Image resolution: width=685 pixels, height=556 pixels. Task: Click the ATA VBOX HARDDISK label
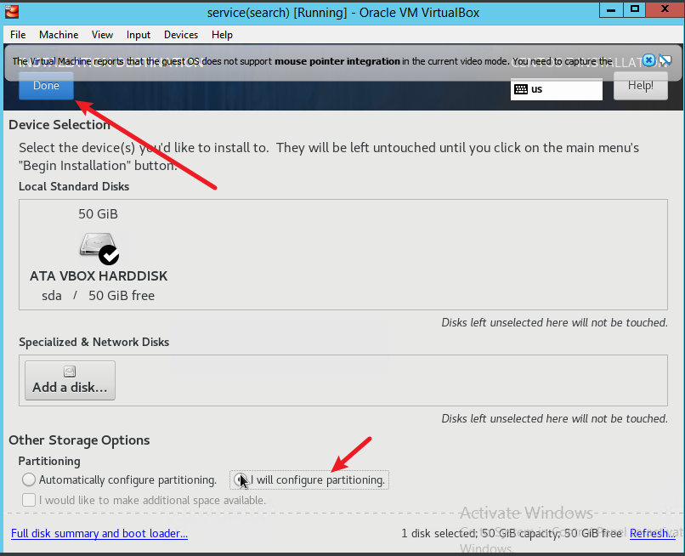(x=99, y=276)
